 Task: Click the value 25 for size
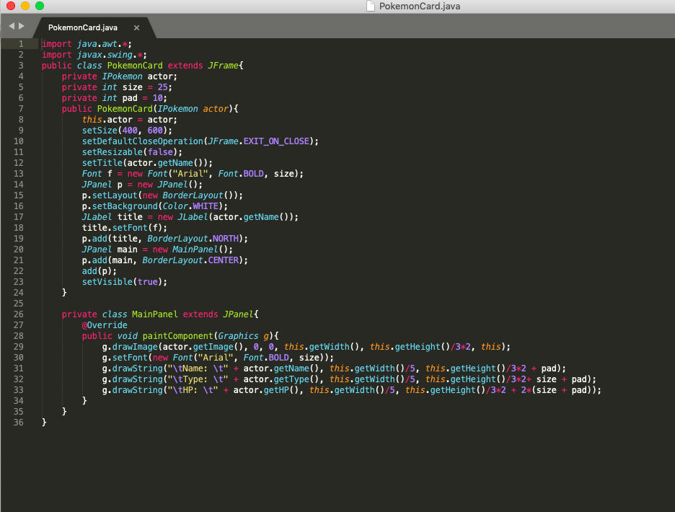[162, 87]
